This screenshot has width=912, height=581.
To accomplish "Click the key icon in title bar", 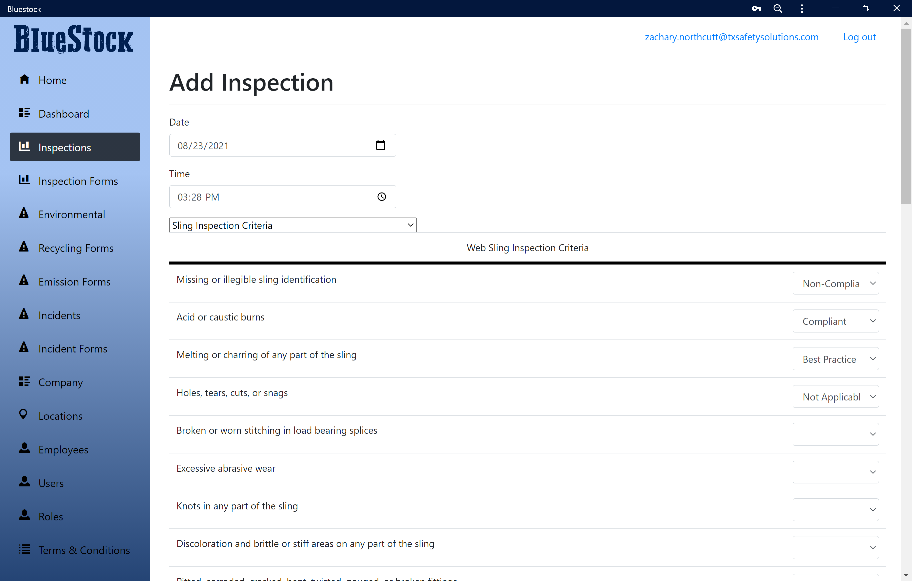I will tap(756, 8).
